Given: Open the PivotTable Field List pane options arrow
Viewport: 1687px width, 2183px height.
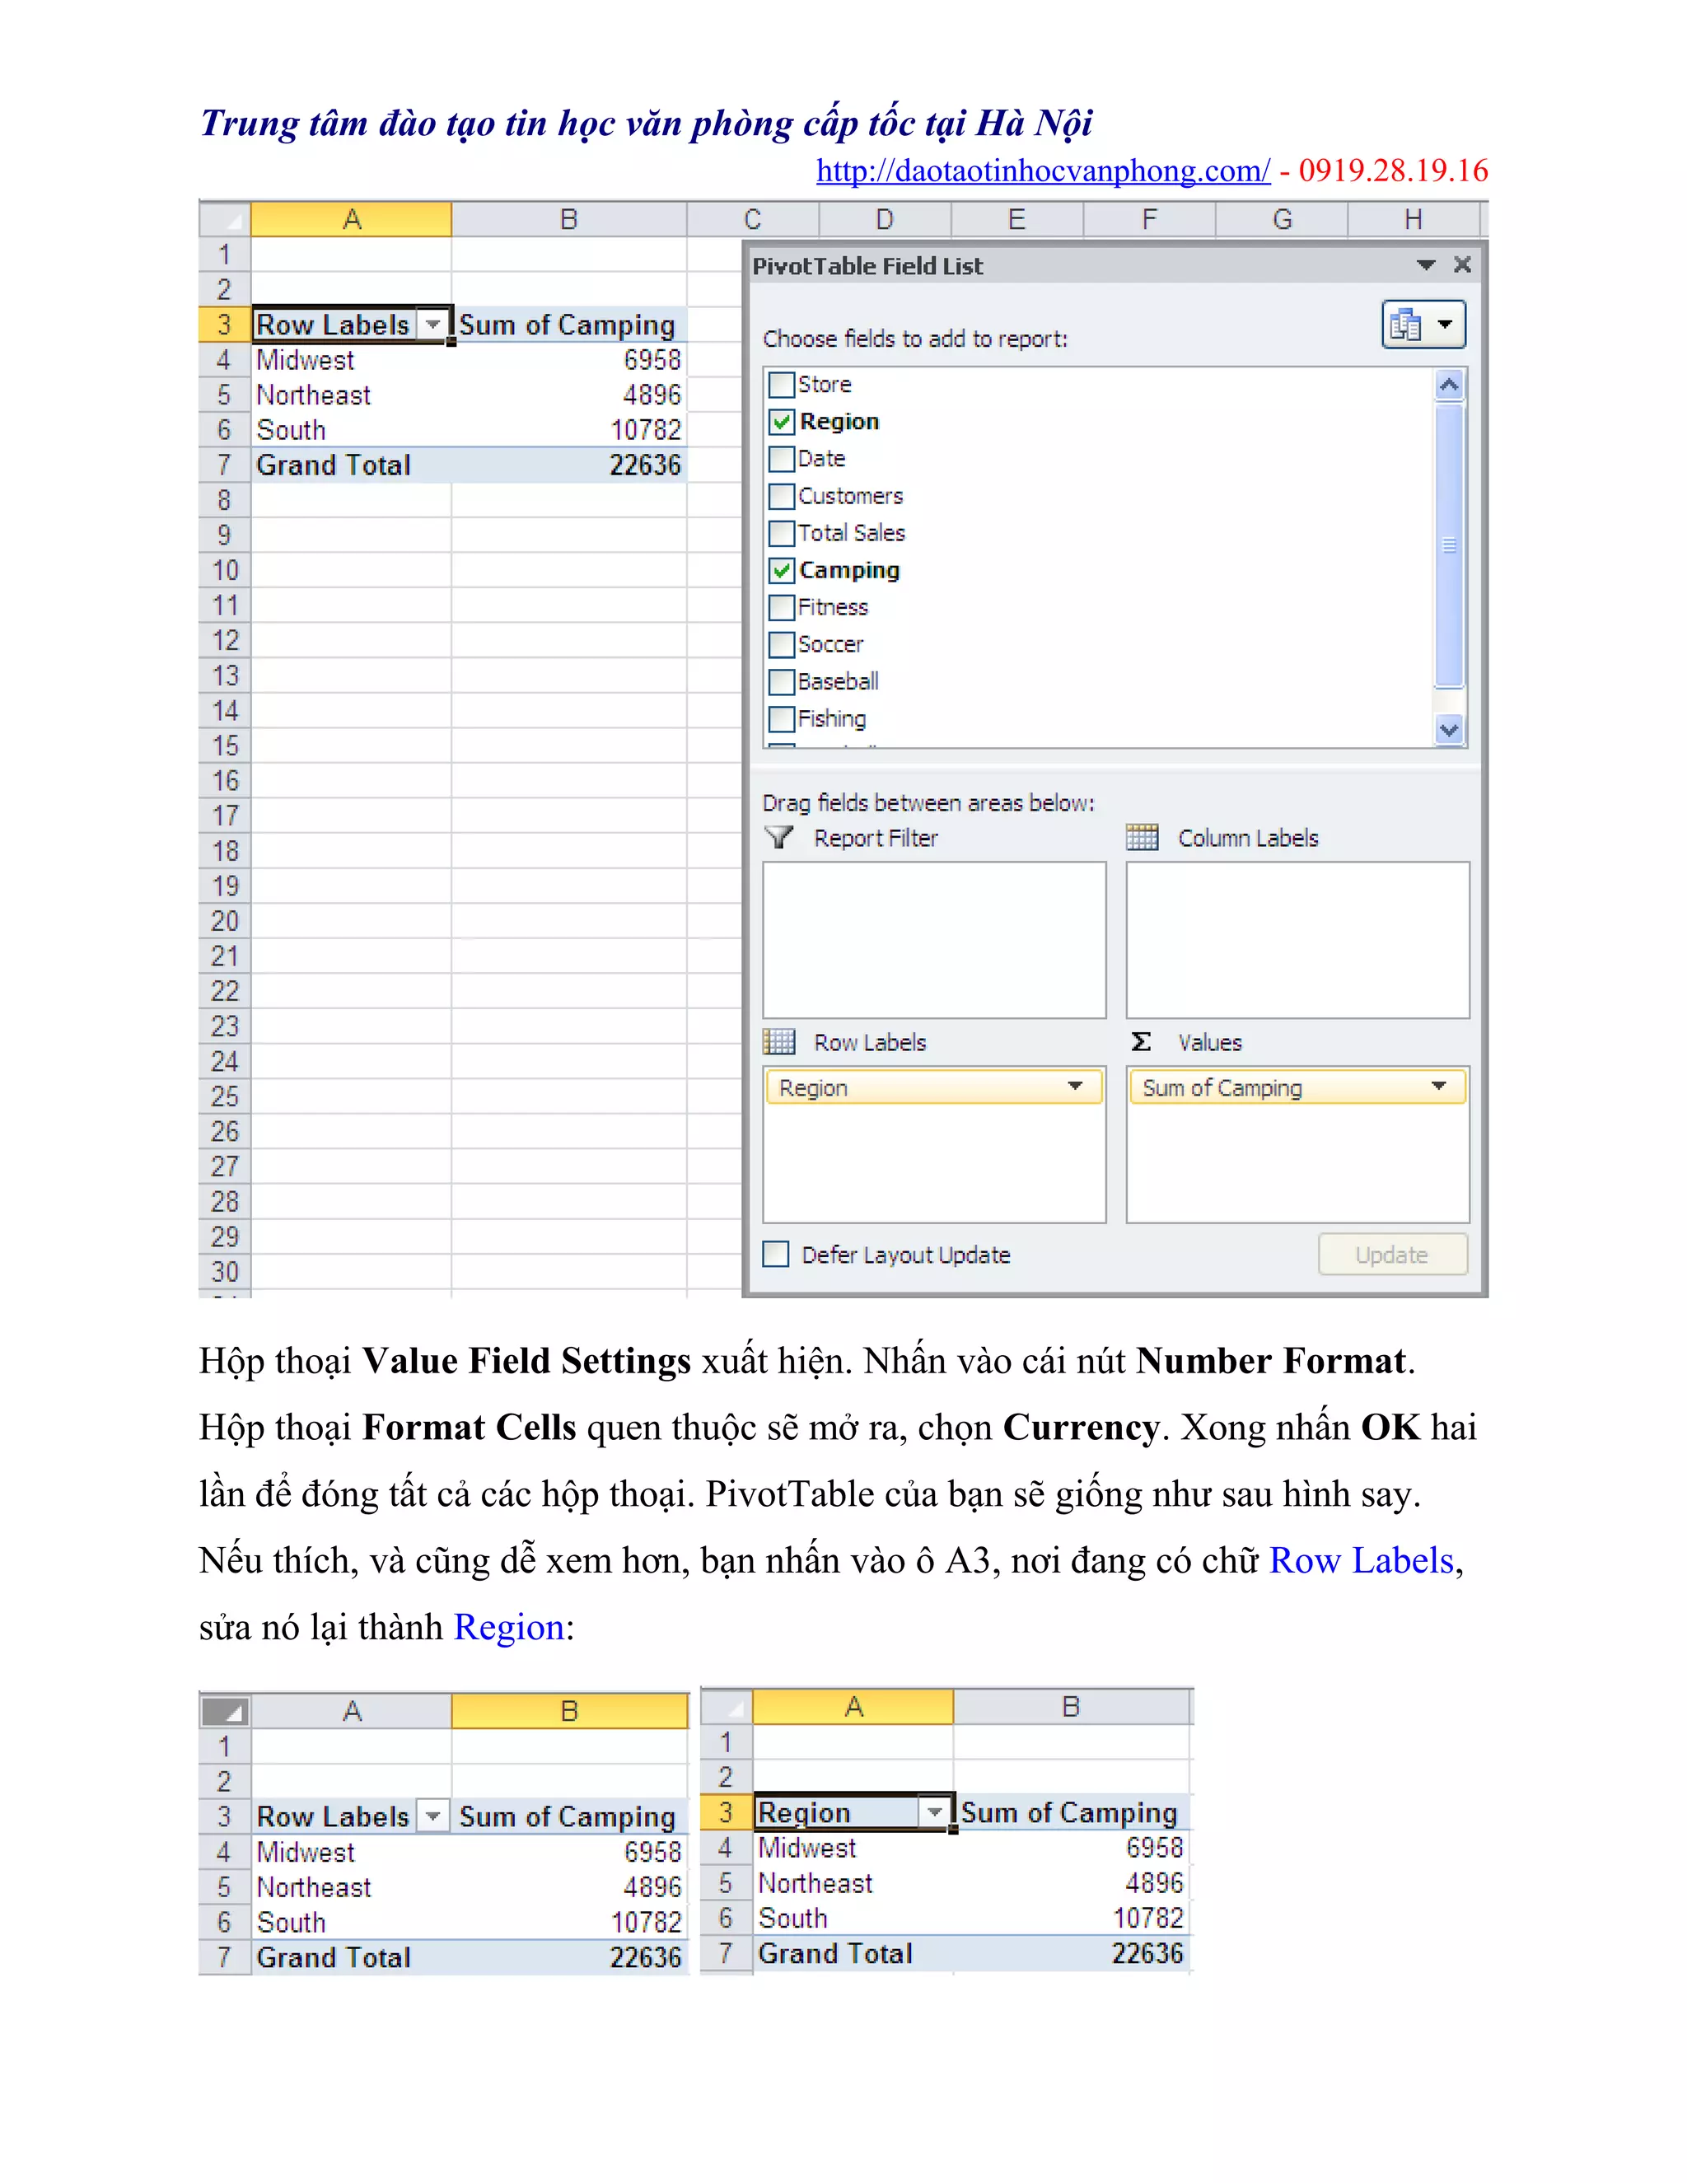Looking at the screenshot, I should click(1426, 266).
